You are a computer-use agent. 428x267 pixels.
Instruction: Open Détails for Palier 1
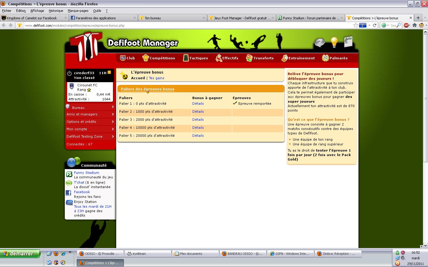[x=198, y=104]
